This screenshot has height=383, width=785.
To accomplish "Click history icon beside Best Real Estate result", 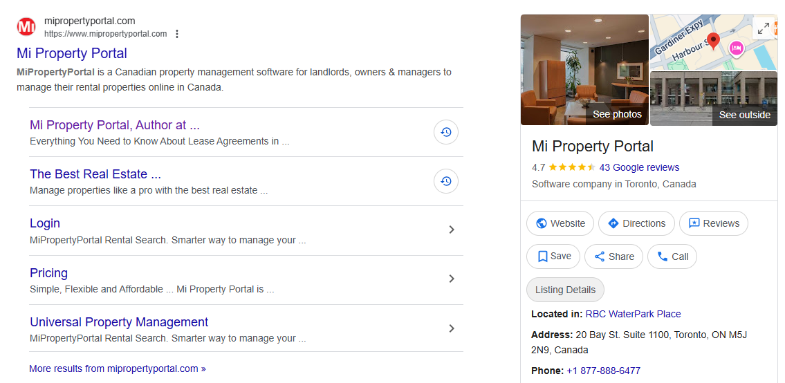I will tap(446, 181).
